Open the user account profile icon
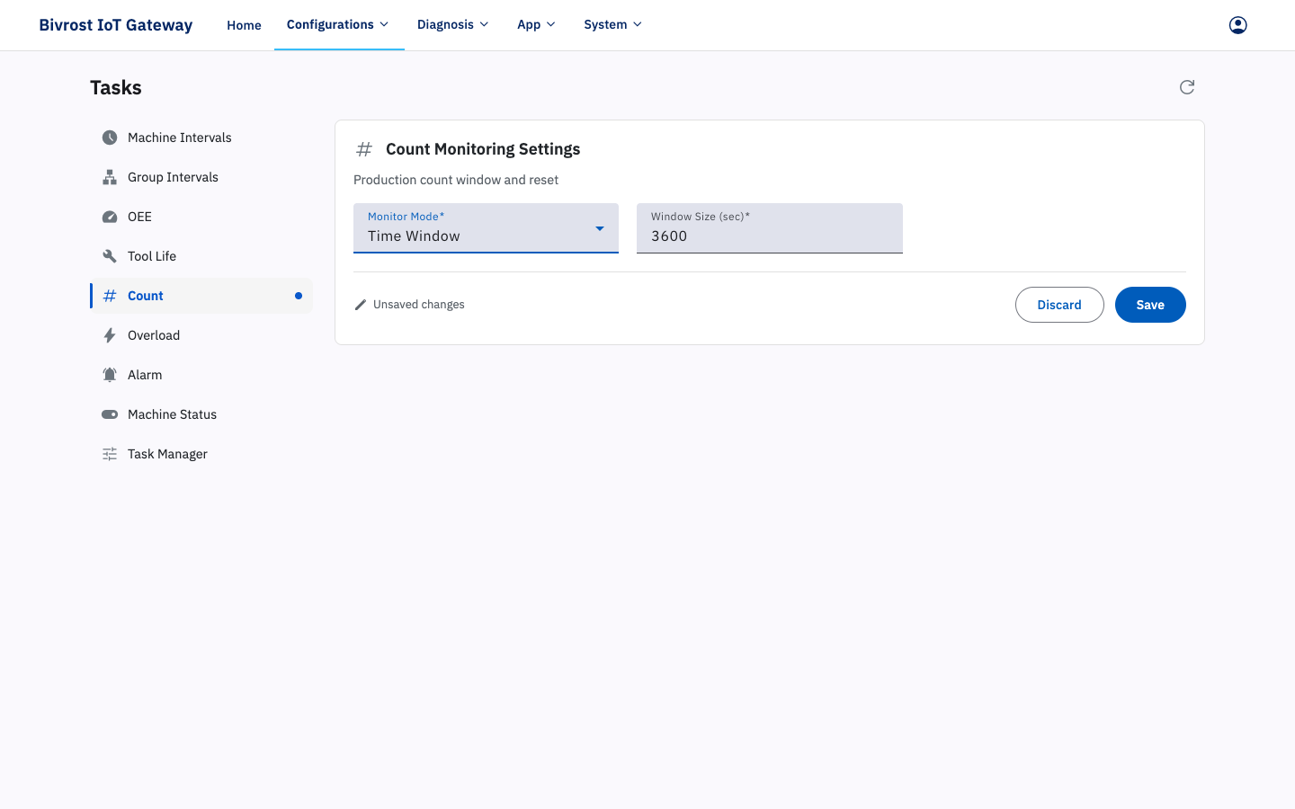 pos(1238,25)
